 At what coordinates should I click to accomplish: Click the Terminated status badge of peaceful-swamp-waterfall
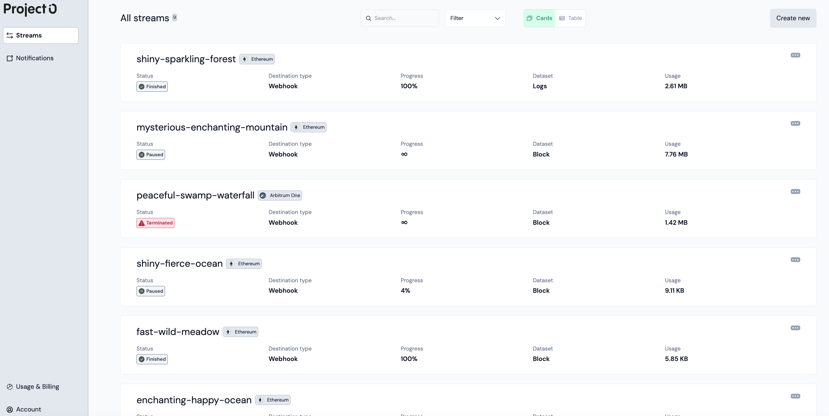click(x=155, y=223)
